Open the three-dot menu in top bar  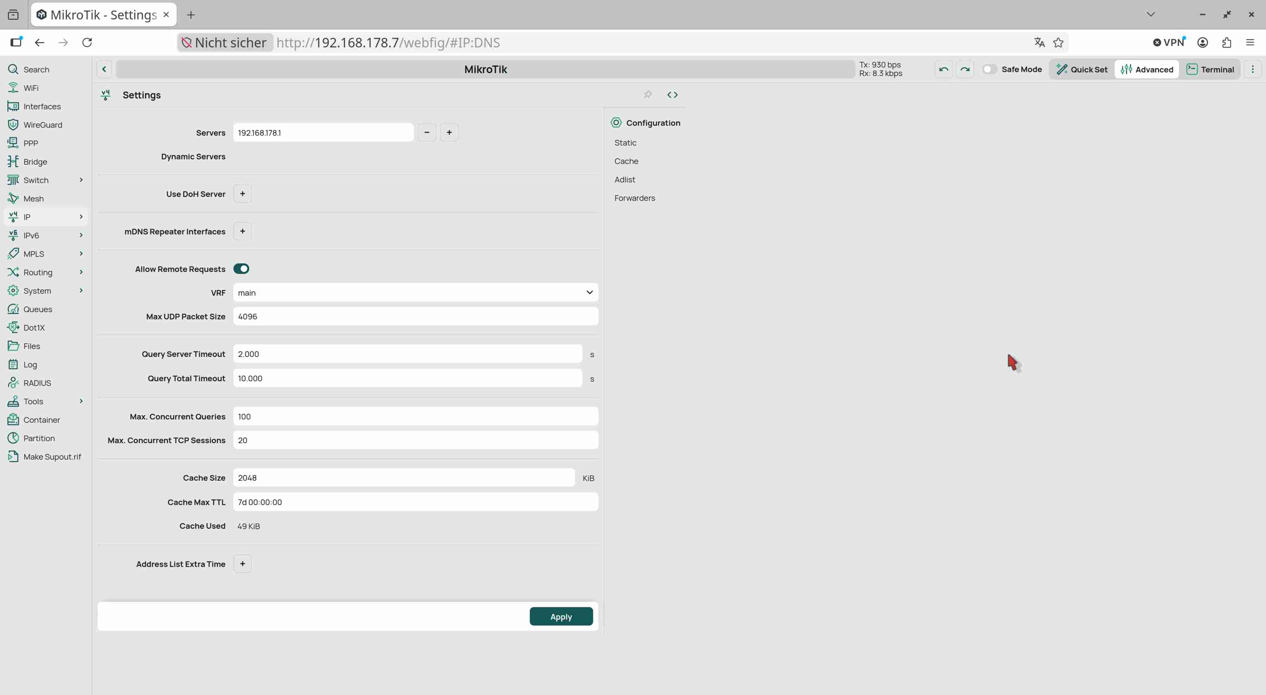tap(1252, 69)
